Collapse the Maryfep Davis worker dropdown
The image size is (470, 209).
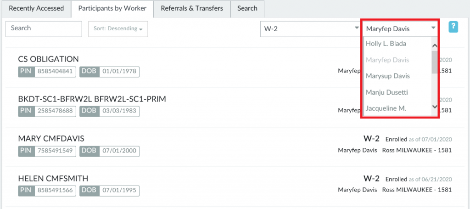point(400,29)
